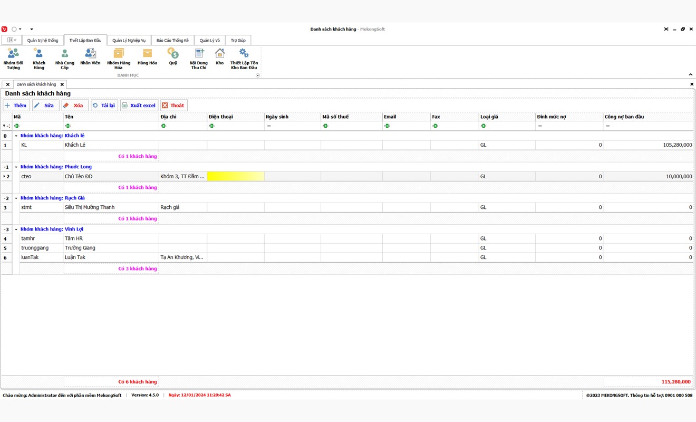Open Nhà Cung Cấp supplier icon
696x422 pixels.
click(64, 58)
